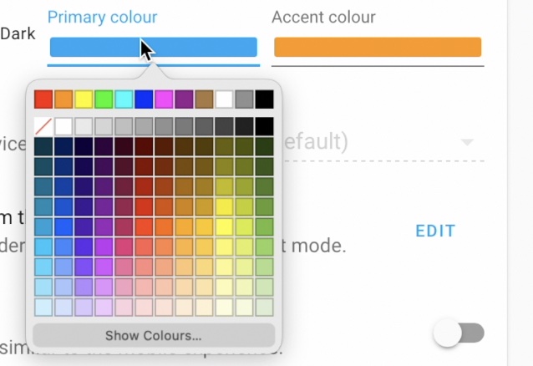Viewport: 533px width, 366px height.
Task: Choose the pure blue top-row swatch
Action: coord(144,99)
